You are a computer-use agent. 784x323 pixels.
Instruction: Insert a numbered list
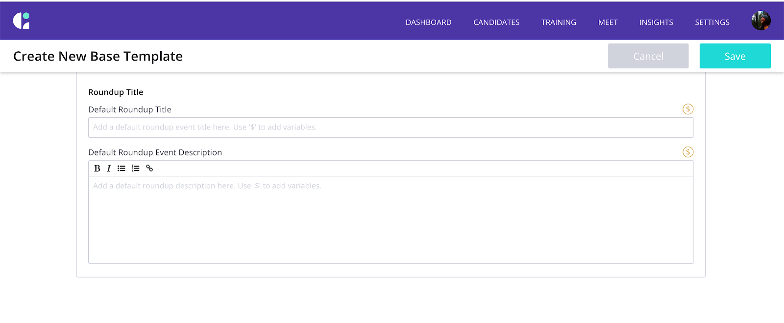136,168
